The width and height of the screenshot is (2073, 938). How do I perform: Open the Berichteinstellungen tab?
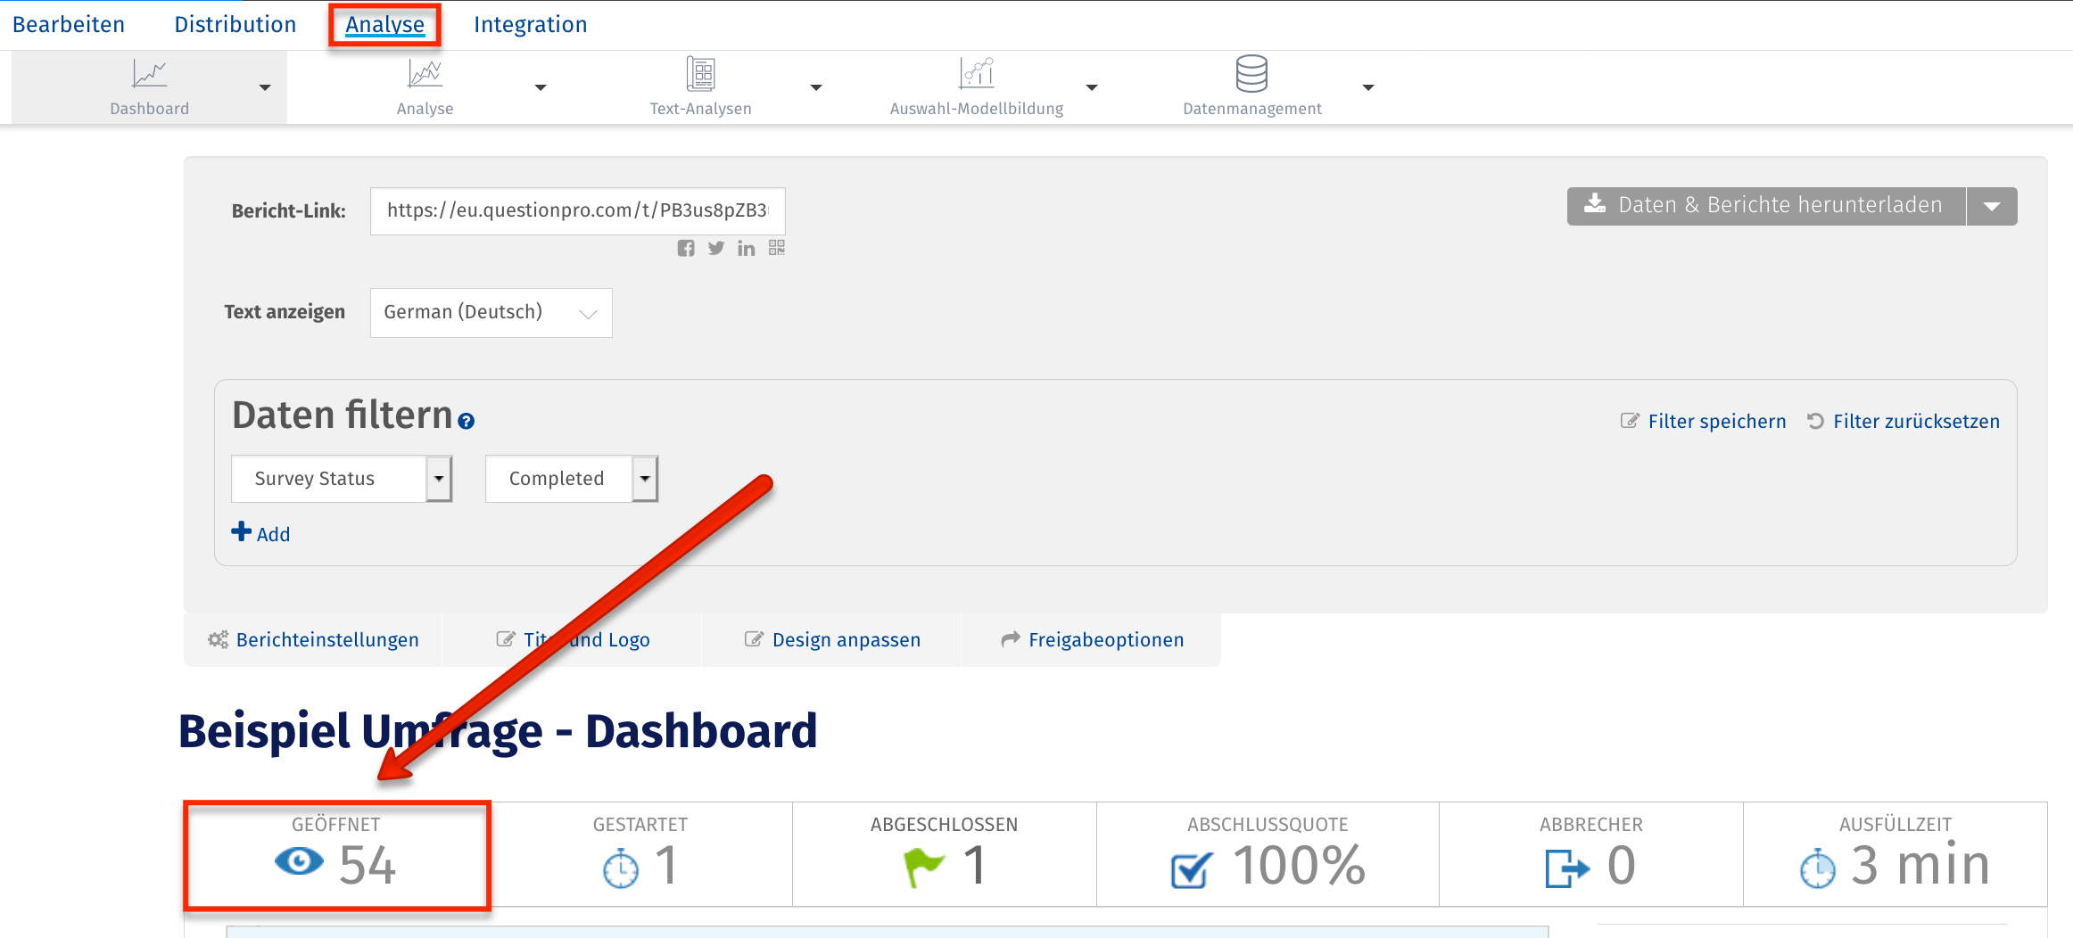click(x=313, y=639)
